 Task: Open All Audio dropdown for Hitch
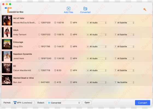[96, 35]
